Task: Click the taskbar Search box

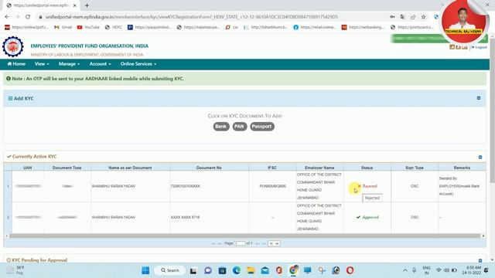Action: pyautogui.click(x=170, y=270)
